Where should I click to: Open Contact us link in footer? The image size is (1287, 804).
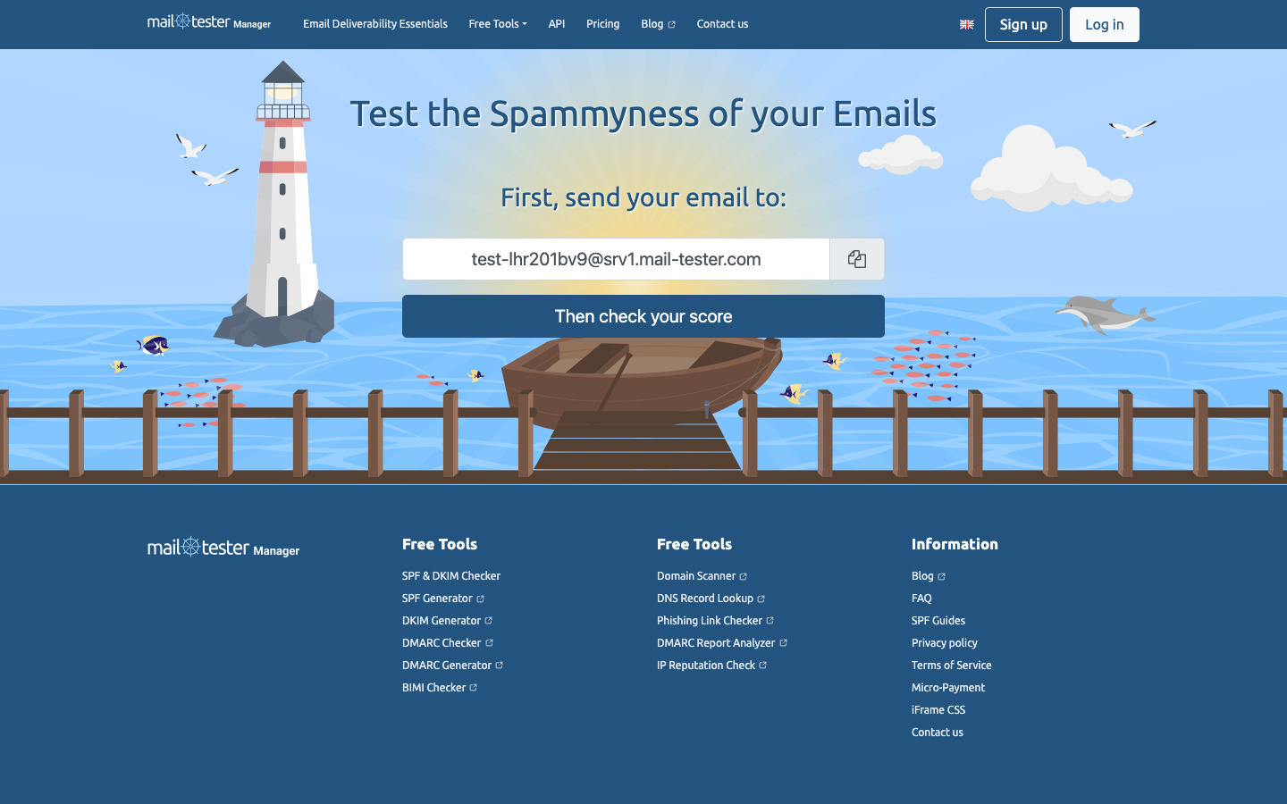(938, 733)
